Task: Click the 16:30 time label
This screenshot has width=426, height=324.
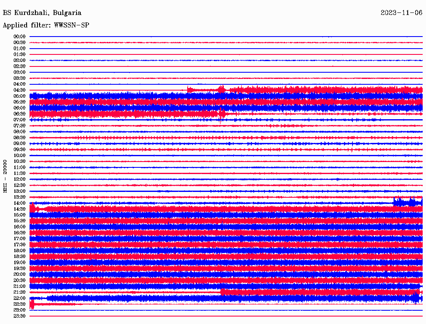Action: [20, 233]
